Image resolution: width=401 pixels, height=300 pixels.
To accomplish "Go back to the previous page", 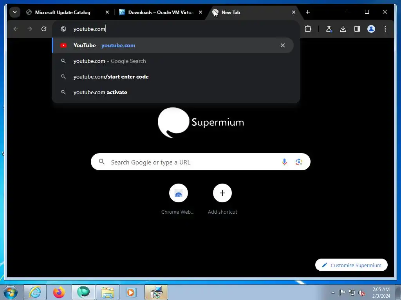I will 16,29.
